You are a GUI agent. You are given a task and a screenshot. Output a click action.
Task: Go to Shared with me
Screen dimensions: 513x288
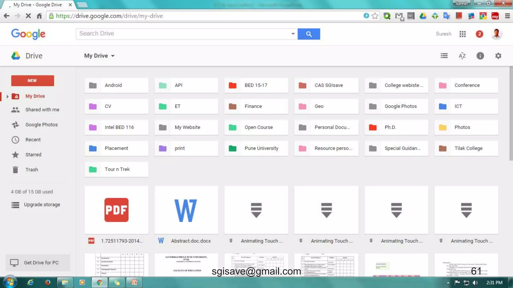pos(42,109)
